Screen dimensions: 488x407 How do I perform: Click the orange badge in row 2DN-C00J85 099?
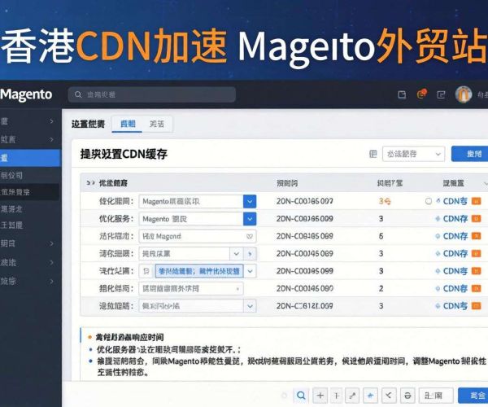pos(476,271)
